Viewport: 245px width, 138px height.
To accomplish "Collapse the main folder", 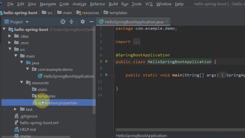I will [16, 56].
